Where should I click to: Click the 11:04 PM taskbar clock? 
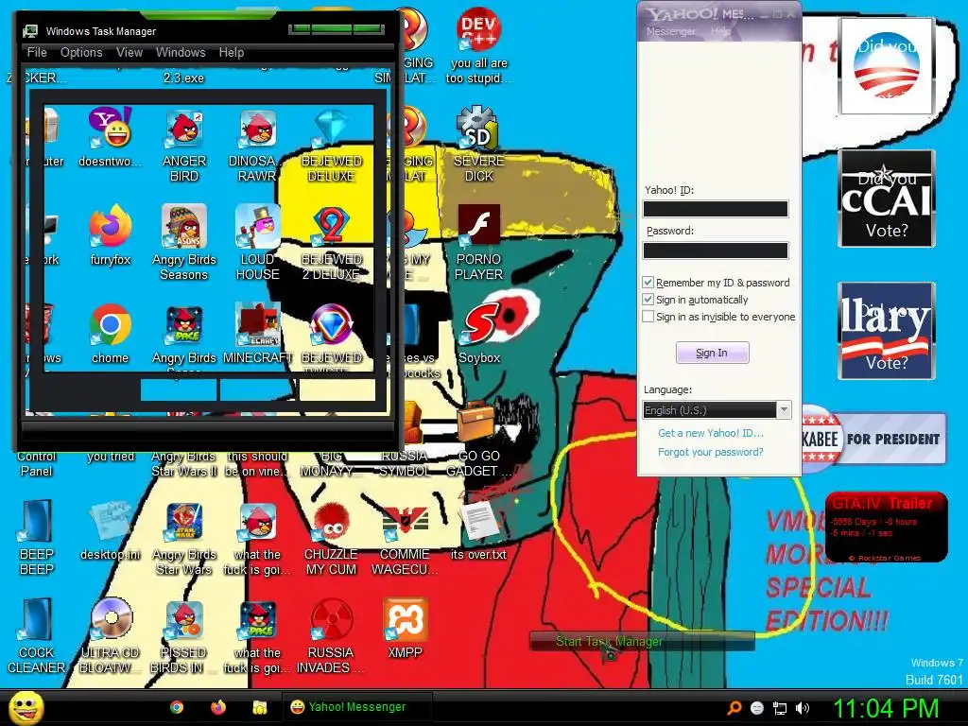(x=886, y=708)
